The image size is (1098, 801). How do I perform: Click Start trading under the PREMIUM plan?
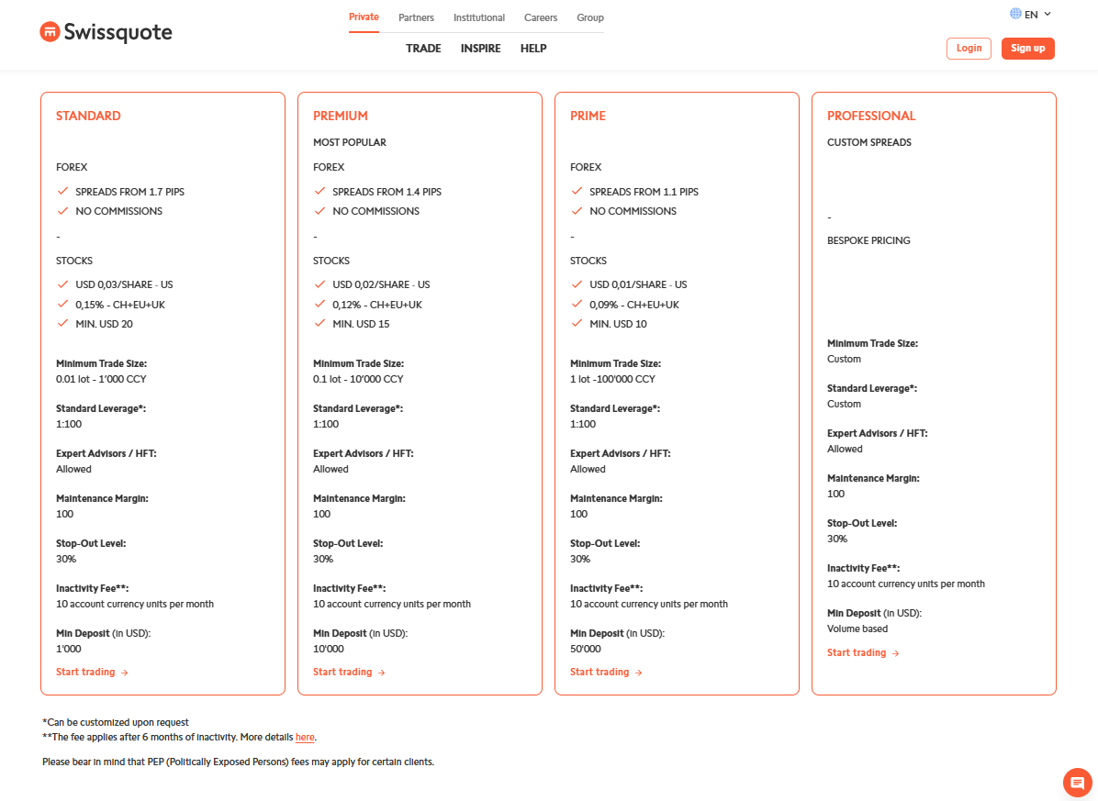(x=341, y=672)
